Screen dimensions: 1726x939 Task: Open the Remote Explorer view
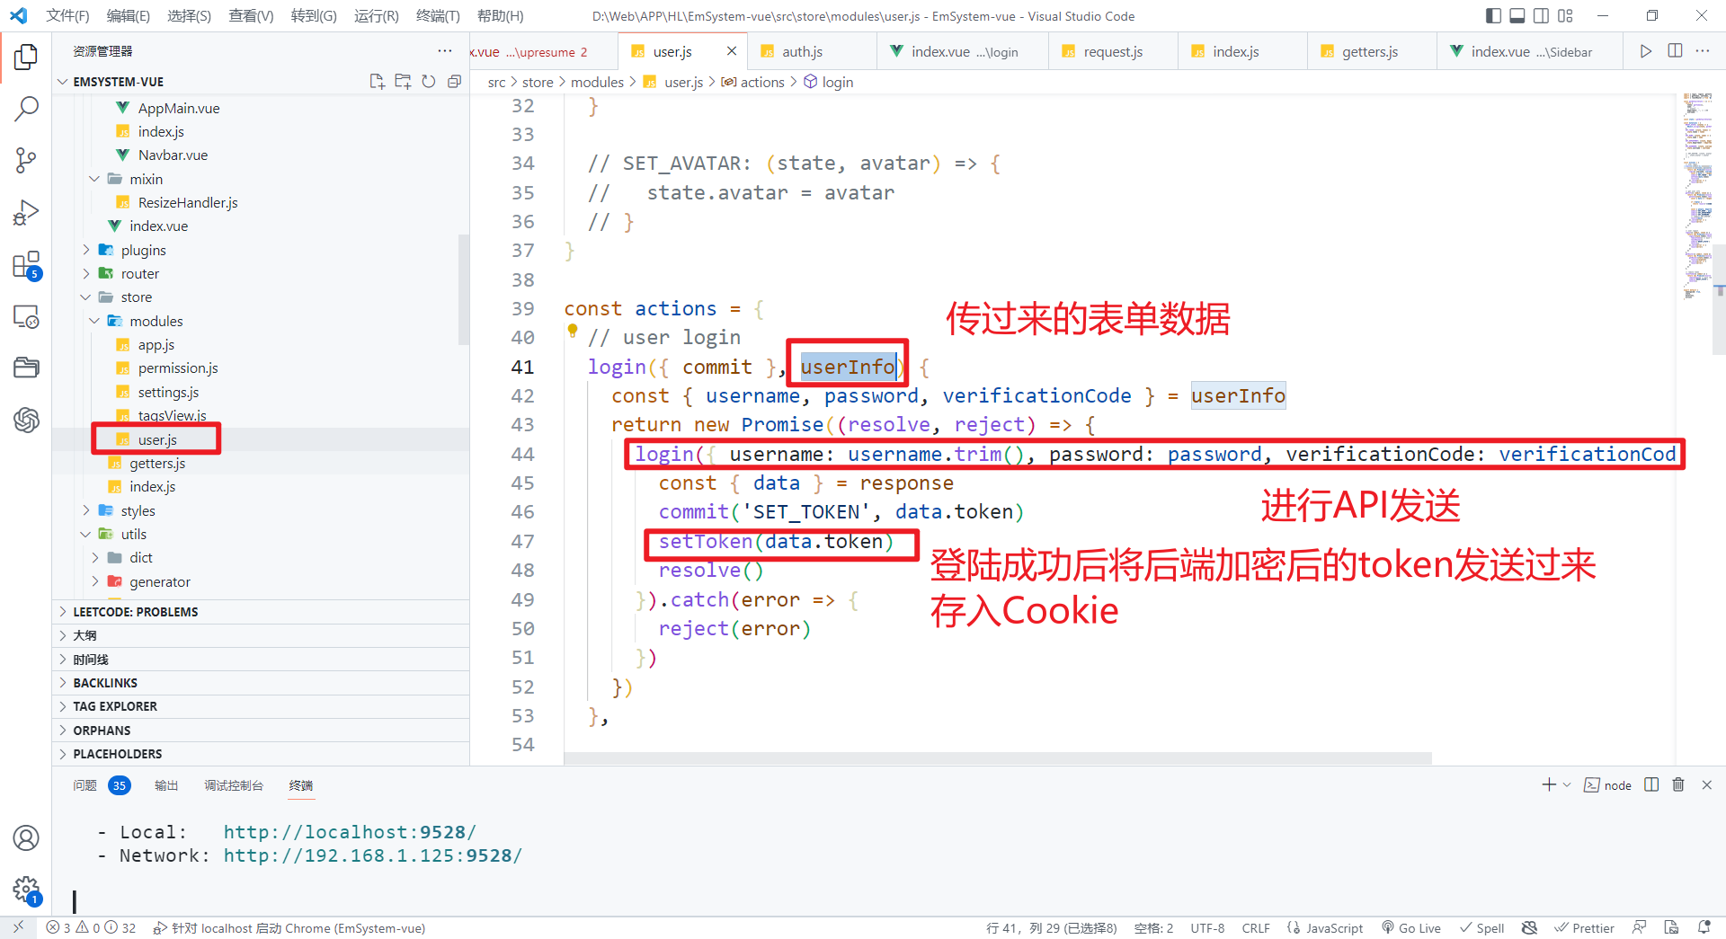pyautogui.click(x=26, y=316)
